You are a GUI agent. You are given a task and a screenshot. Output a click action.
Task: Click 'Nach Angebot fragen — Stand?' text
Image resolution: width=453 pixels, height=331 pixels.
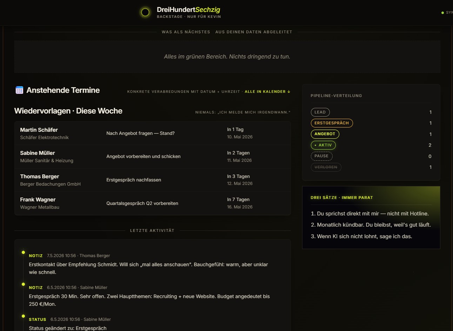tap(140, 133)
